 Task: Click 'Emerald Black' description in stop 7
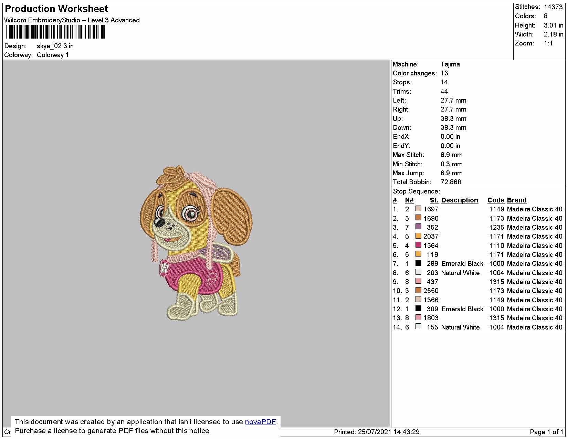(x=462, y=264)
